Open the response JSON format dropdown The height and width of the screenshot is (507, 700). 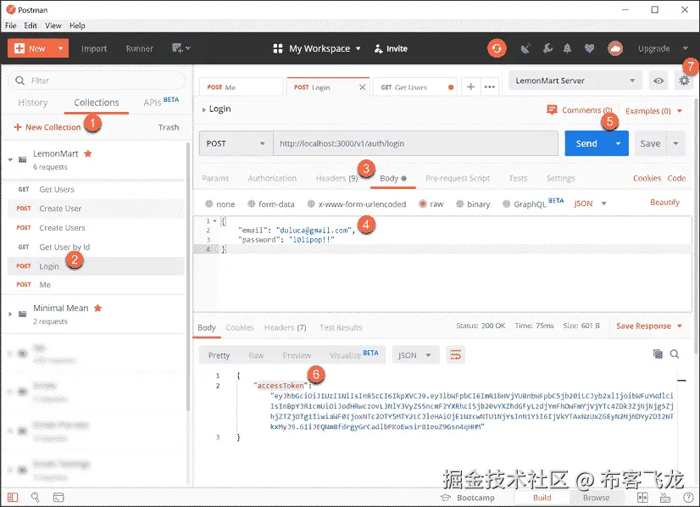415,355
